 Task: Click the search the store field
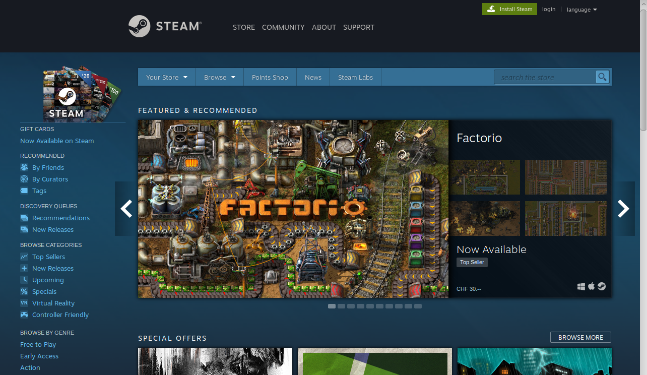pyautogui.click(x=544, y=77)
